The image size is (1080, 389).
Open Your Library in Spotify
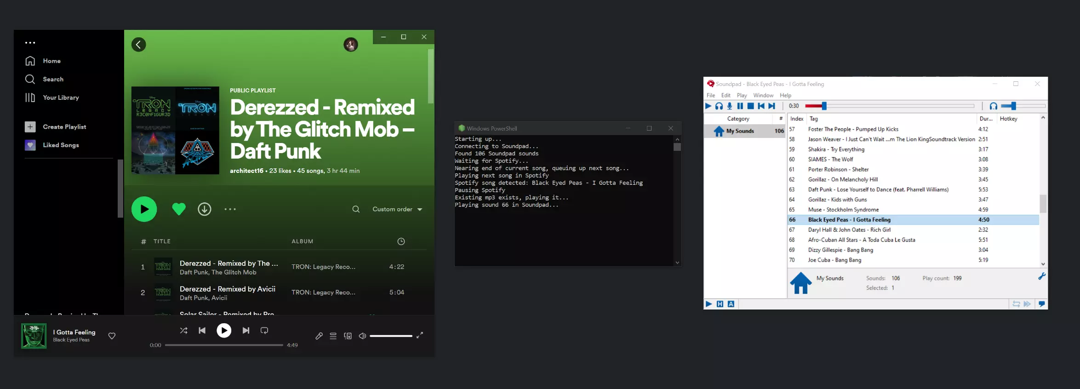[52, 97]
